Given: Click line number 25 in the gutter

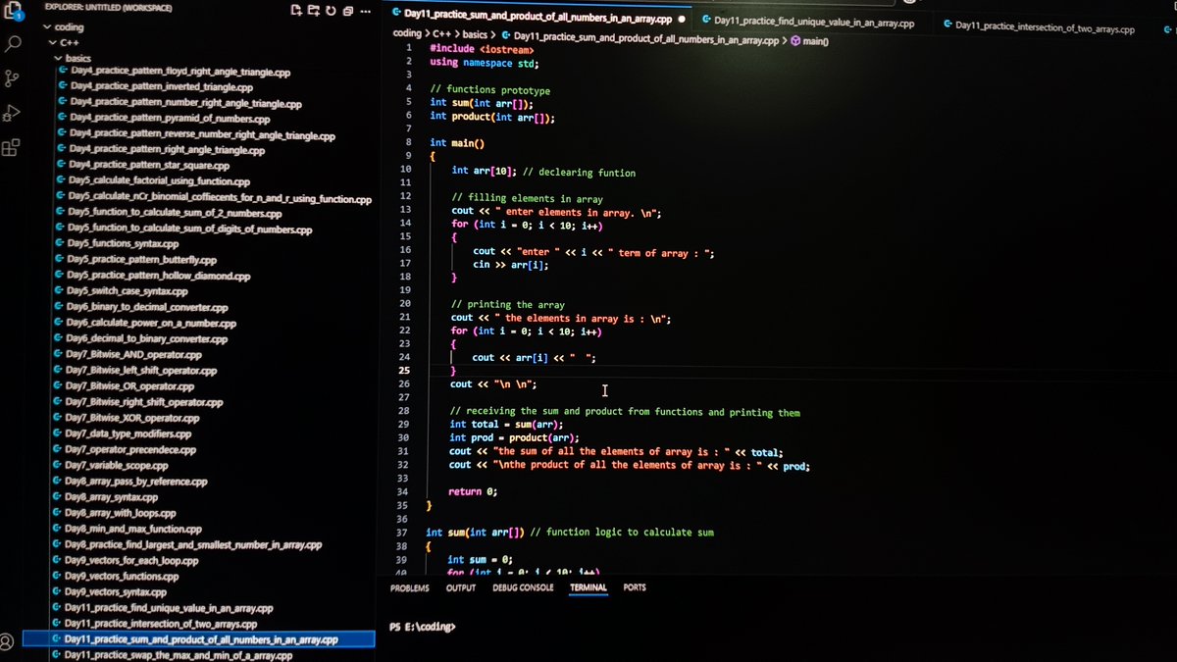Looking at the screenshot, I should [x=402, y=371].
